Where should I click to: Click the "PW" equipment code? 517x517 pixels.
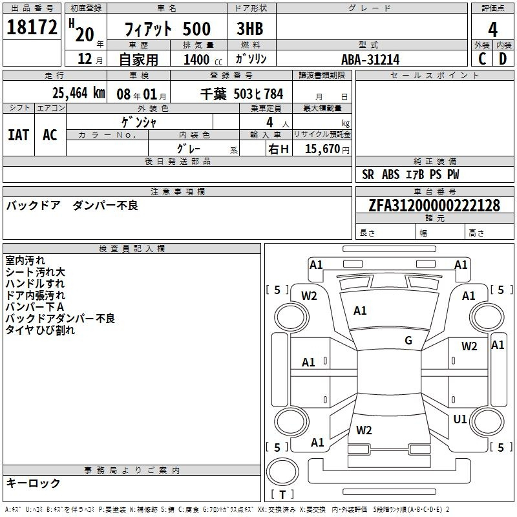coord(453,174)
